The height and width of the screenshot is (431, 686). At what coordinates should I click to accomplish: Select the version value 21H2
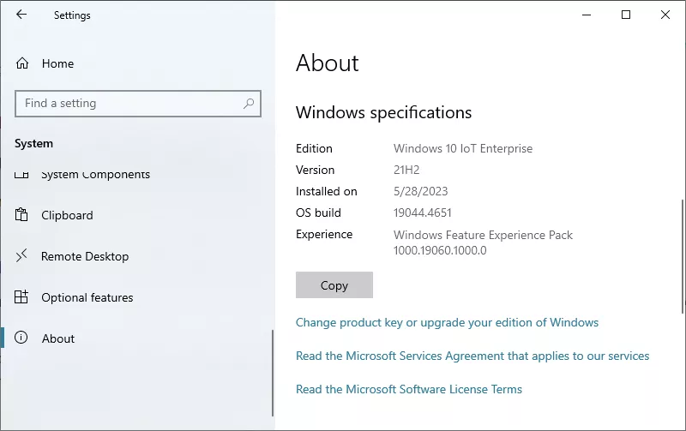pyautogui.click(x=406, y=170)
